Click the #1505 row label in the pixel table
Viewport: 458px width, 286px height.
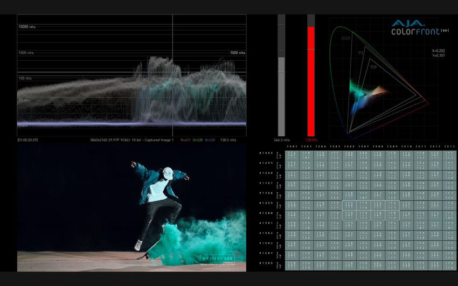click(x=266, y=263)
